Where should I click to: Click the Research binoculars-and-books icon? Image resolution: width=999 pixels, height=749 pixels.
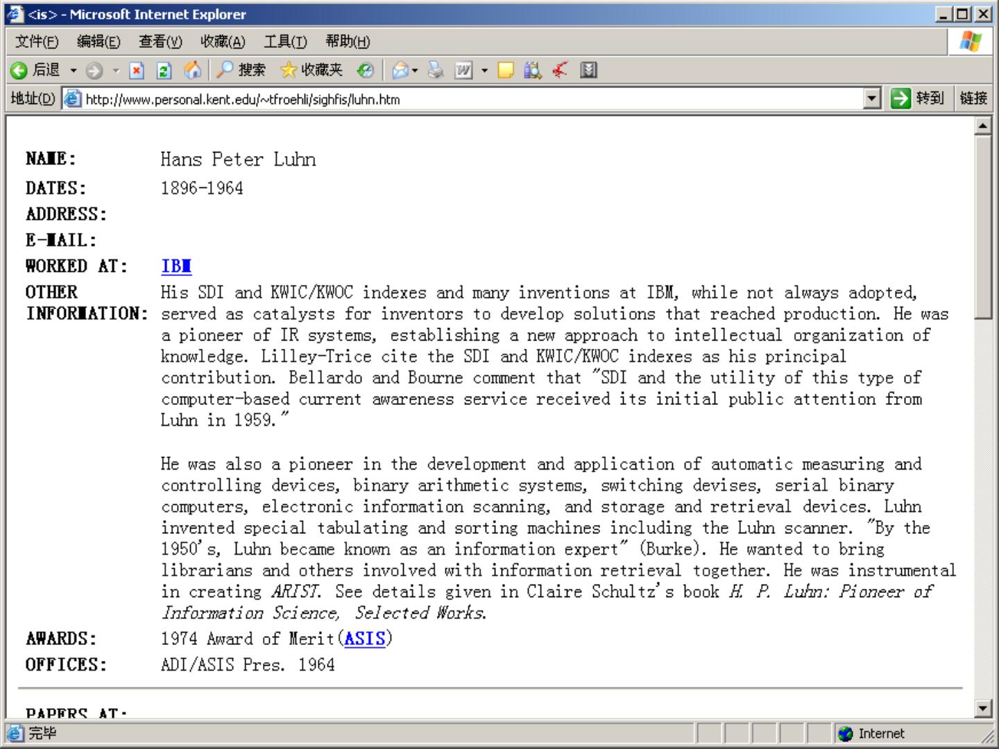coord(533,70)
